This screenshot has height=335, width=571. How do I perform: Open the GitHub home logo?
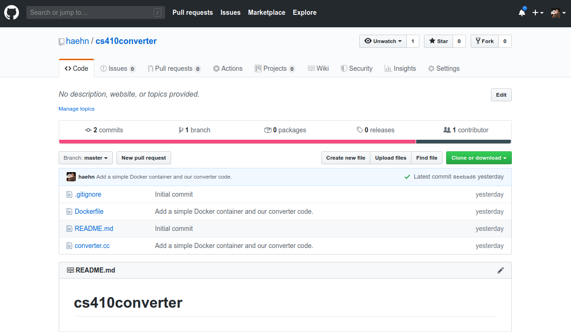(x=12, y=12)
